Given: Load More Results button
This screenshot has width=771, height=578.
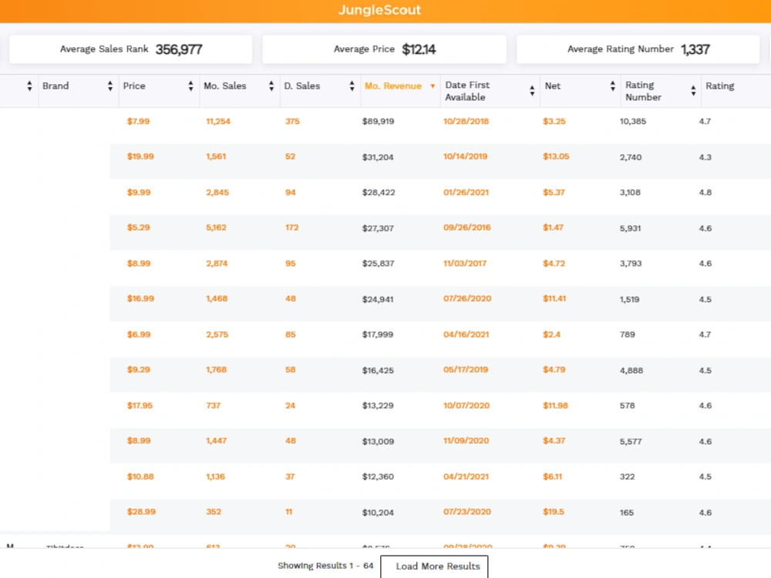Looking at the screenshot, I should [434, 566].
